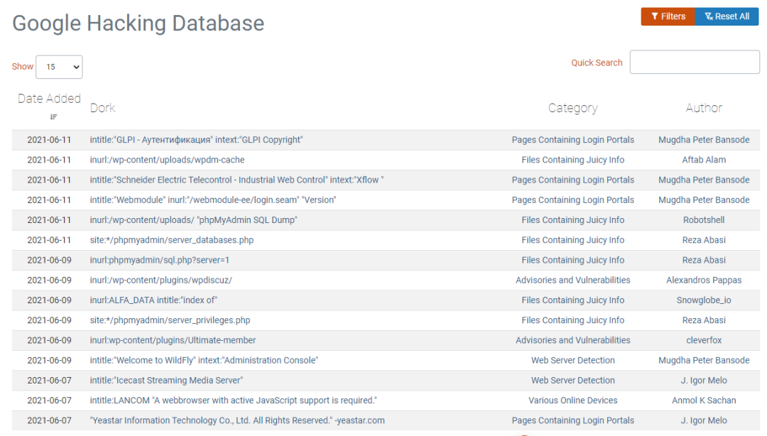Click the 2021-06-11 date in GLPI row

pyautogui.click(x=49, y=140)
